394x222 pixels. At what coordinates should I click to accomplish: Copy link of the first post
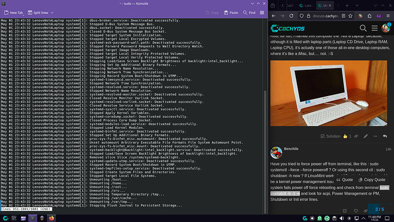[356, 136]
